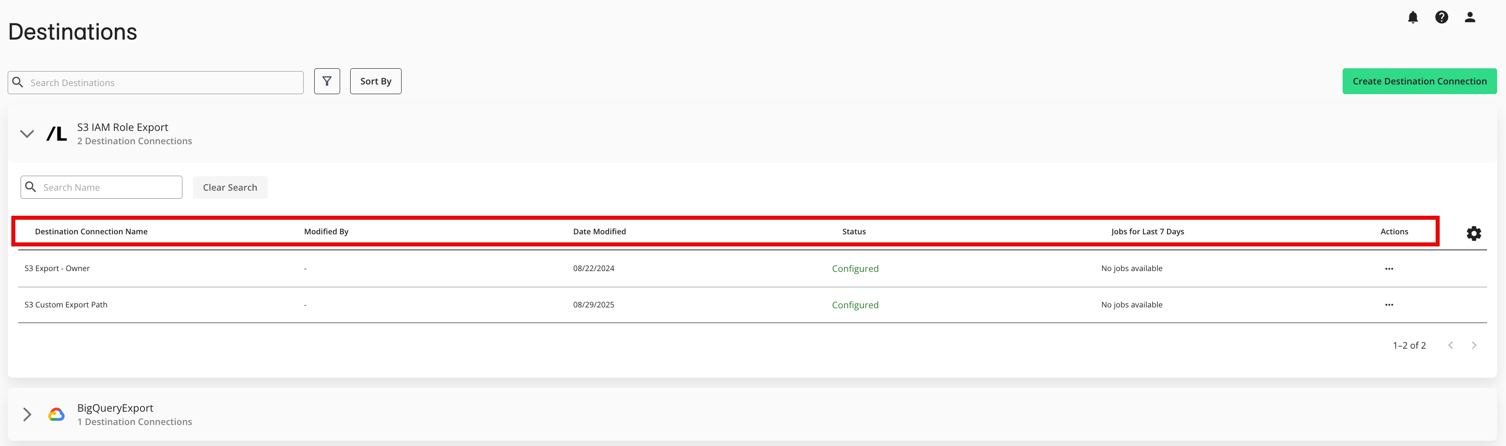Collapse the S3 IAM Role Export section
Viewport: 1506px width, 446px height.
point(27,134)
